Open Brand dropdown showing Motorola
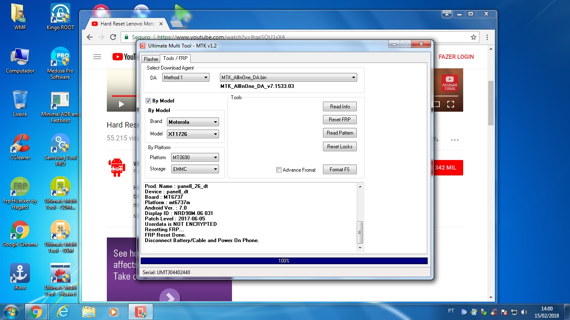The image size is (570, 320). click(x=193, y=122)
